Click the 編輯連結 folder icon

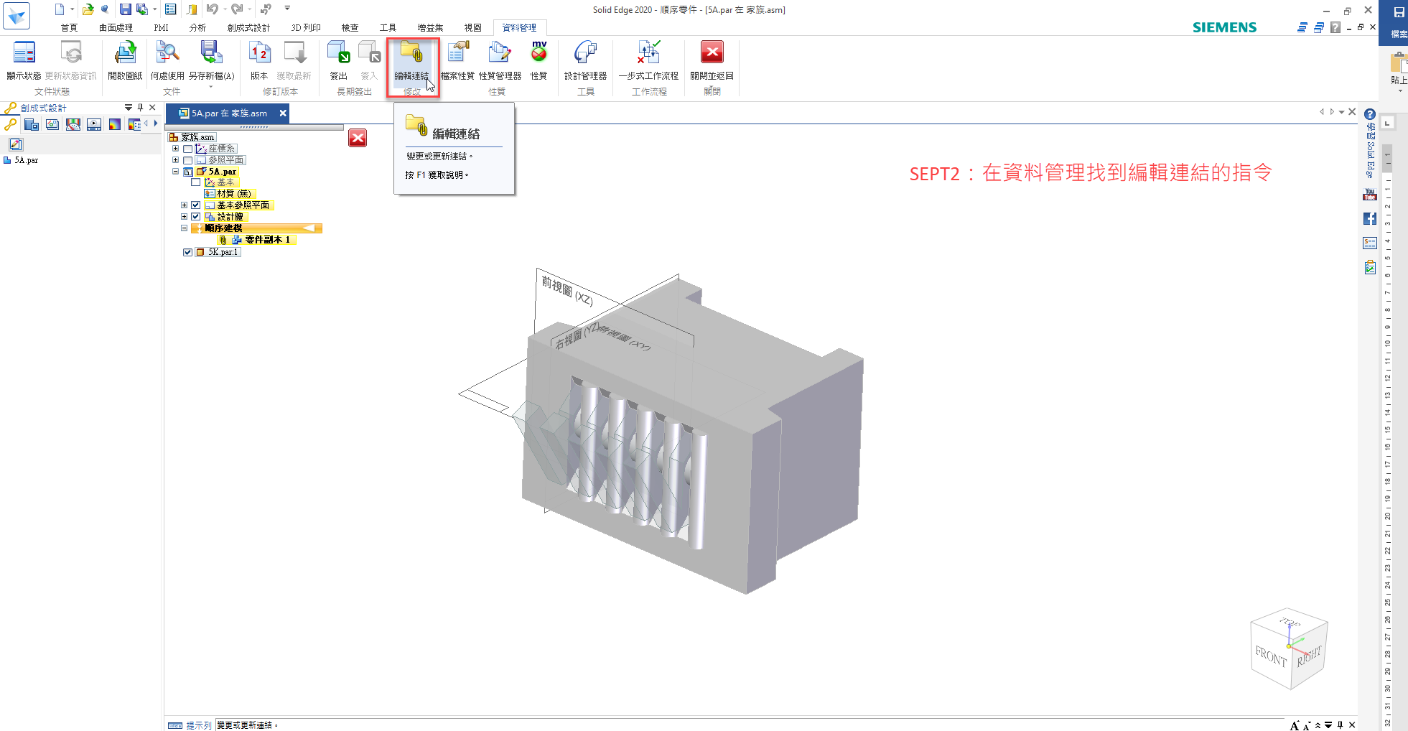412,53
